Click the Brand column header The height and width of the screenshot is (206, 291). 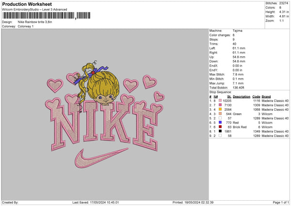(x=266, y=97)
